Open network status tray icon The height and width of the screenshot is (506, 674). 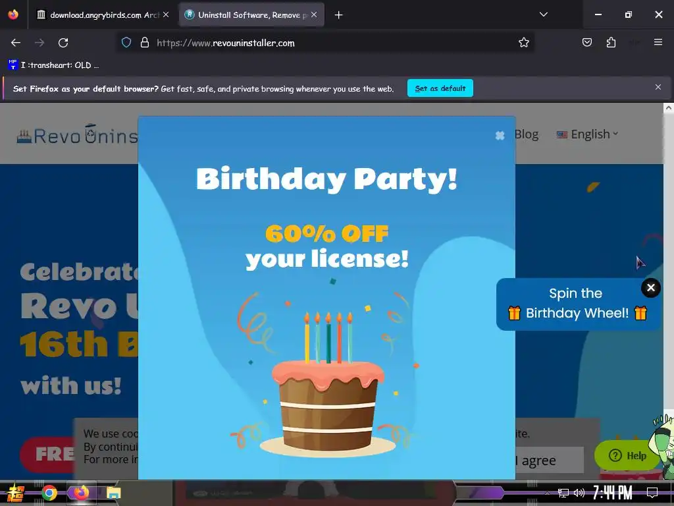(x=563, y=493)
